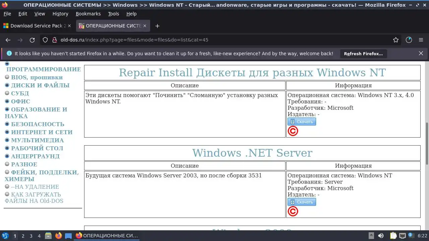Expand РАБОЧИЙ СТОЛ plus icon
Screen dimensions: 429x241
pyautogui.click(x=7, y=148)
